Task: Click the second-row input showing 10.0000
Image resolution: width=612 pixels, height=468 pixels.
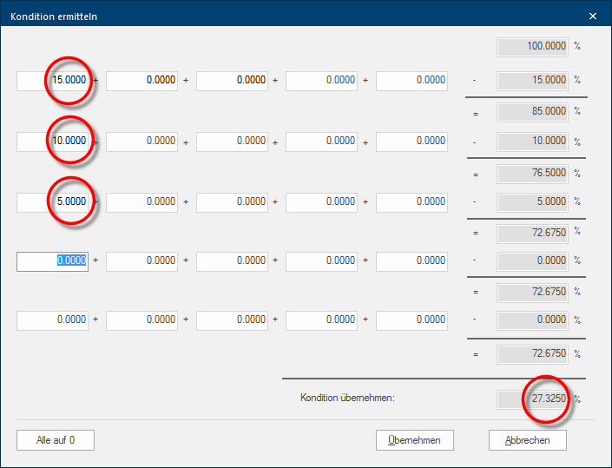Action: (52, 141)
